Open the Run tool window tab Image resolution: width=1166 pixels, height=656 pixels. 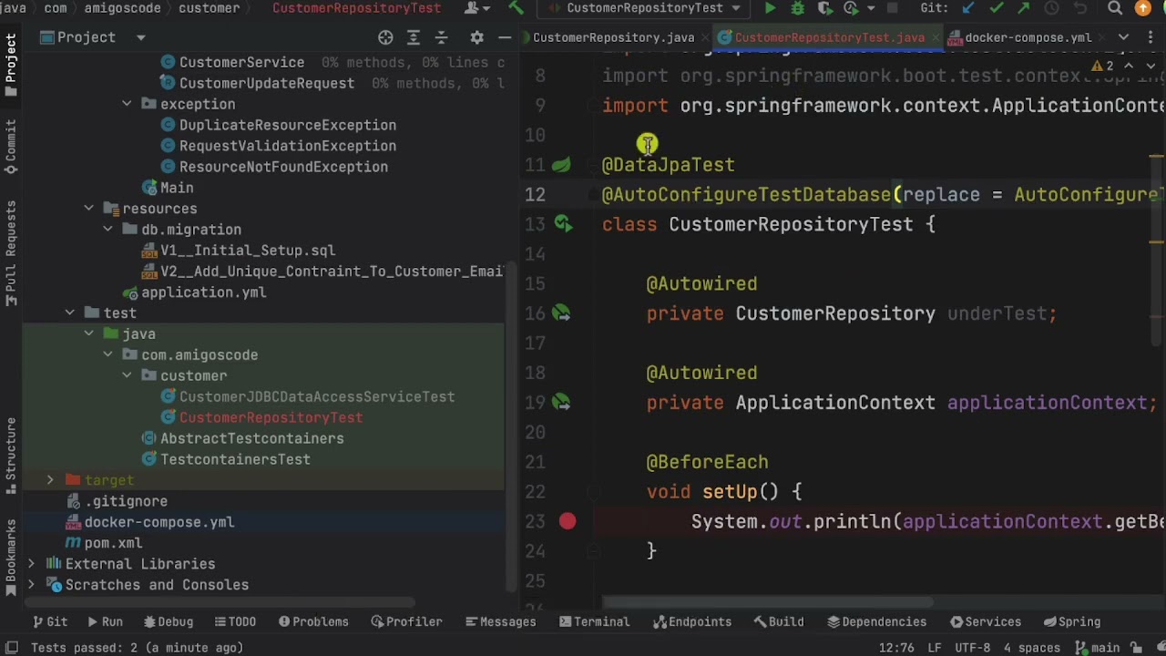click(105, 621)
